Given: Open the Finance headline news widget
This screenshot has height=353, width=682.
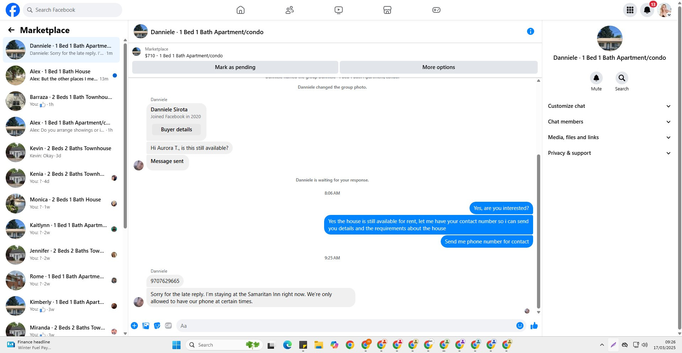Looking at the screenshot, I should pyautogui.click(x=29, y=345).
